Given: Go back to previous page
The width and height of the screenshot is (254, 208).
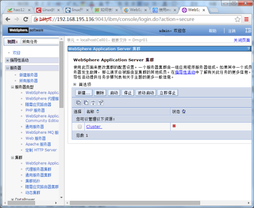Looking at the screenshot, I should coord(8,19).
